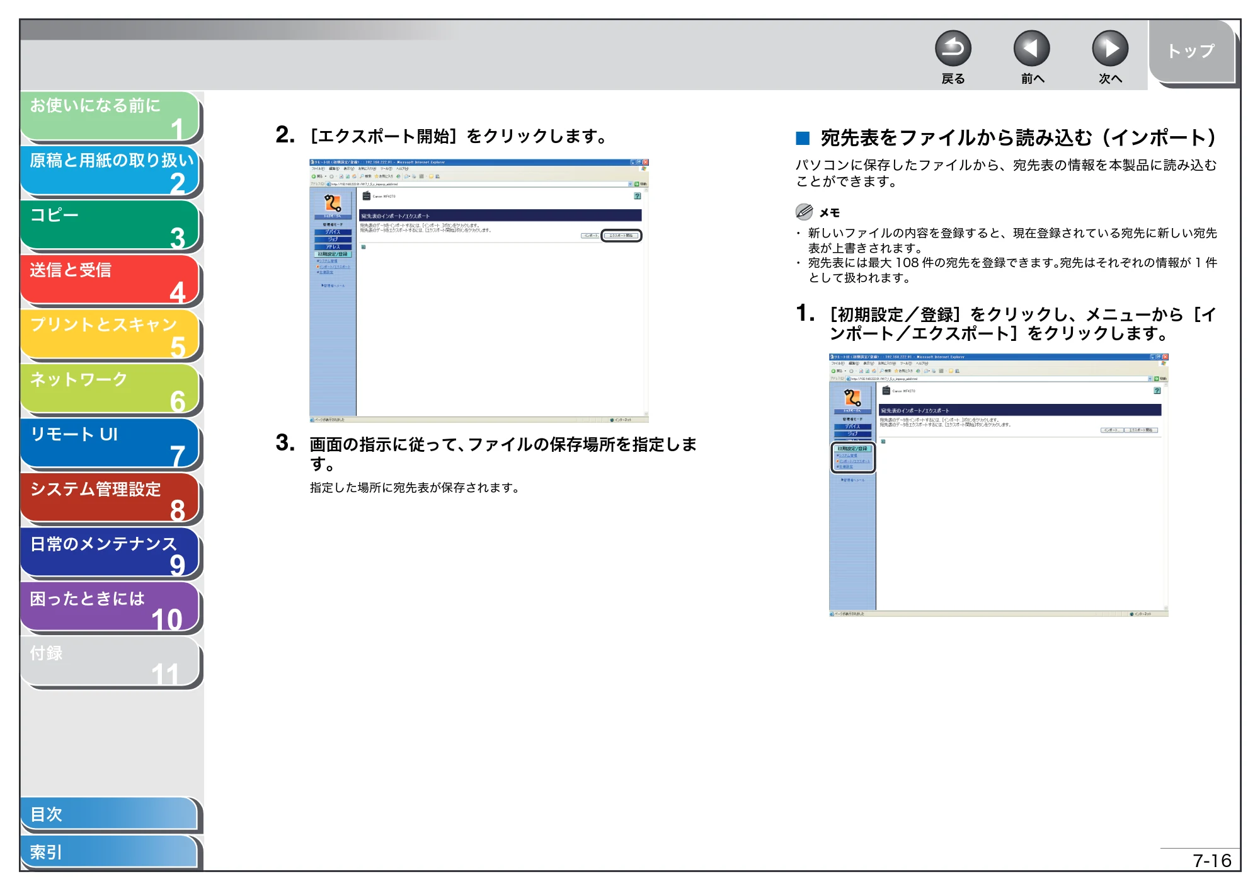Image resolution: width=1260 pixels, height=891 pixels.
Task: Open chapter 6 ネットワーク
Action: (111, 390)
